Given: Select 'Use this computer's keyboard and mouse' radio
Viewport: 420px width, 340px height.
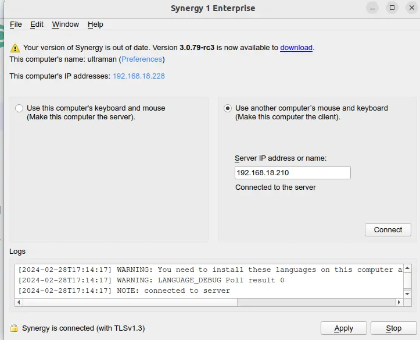Looking at the screenshot, I should pos(19,108).
